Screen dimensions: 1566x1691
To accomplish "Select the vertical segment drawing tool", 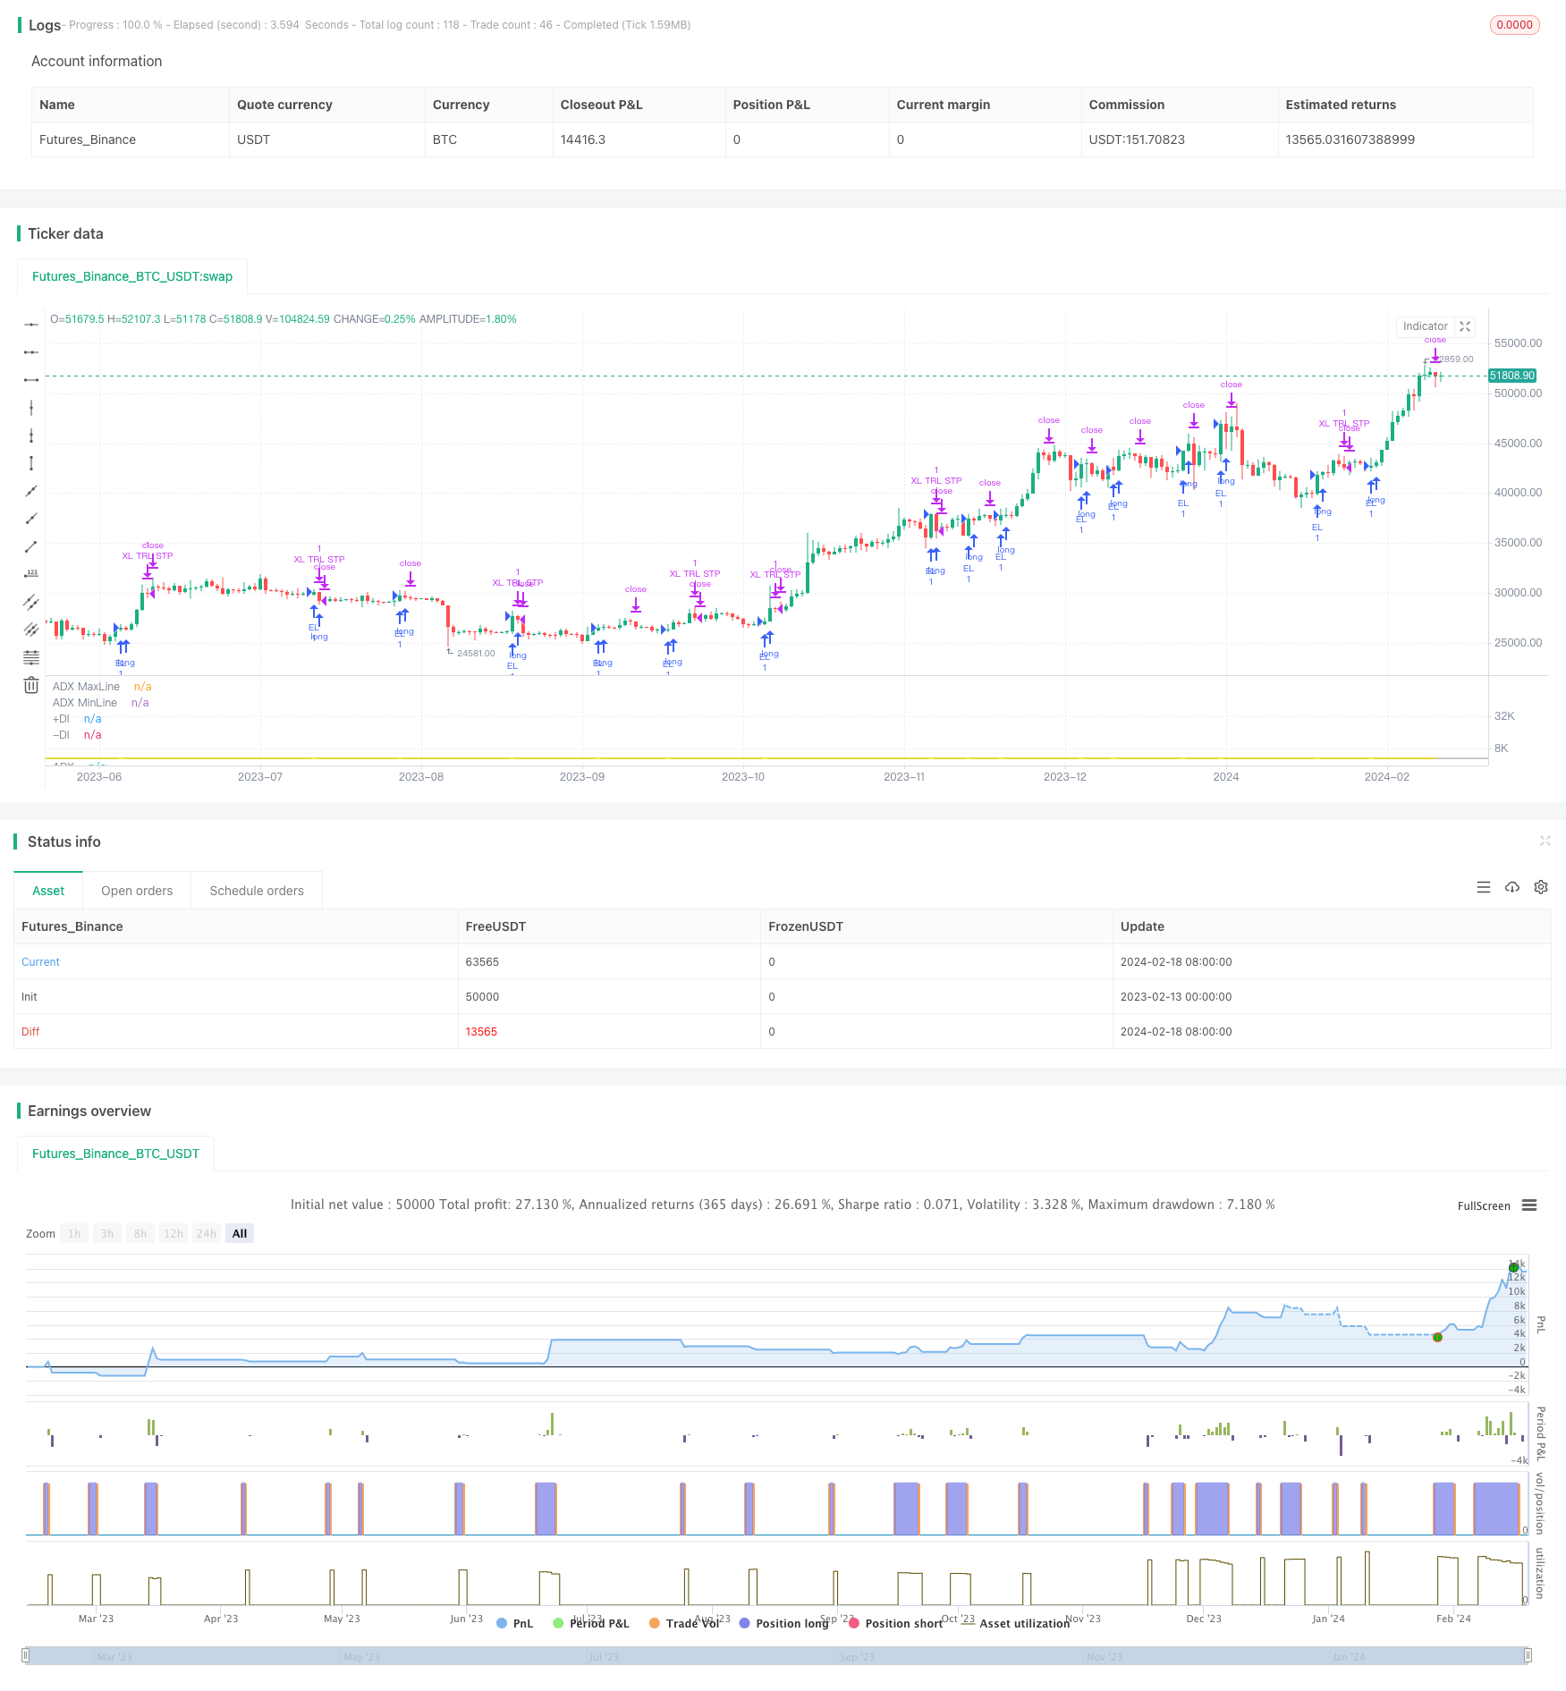I will pyautogui.click(x=31, y=463).
